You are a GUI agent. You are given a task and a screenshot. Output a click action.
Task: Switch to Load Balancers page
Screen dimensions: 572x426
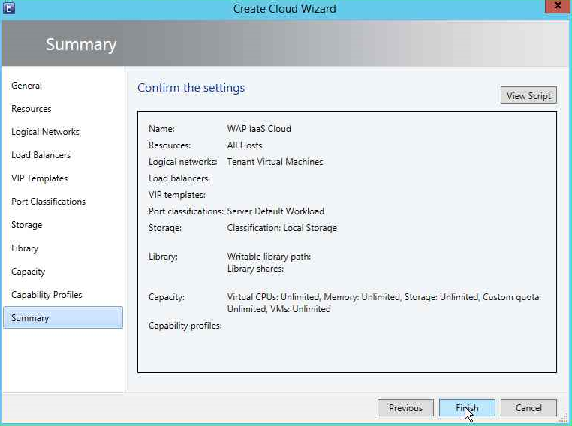click(x=41, y=155)
